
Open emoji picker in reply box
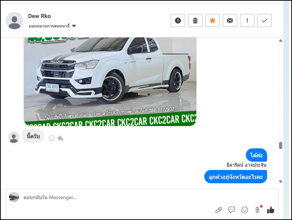click(245, 210)
